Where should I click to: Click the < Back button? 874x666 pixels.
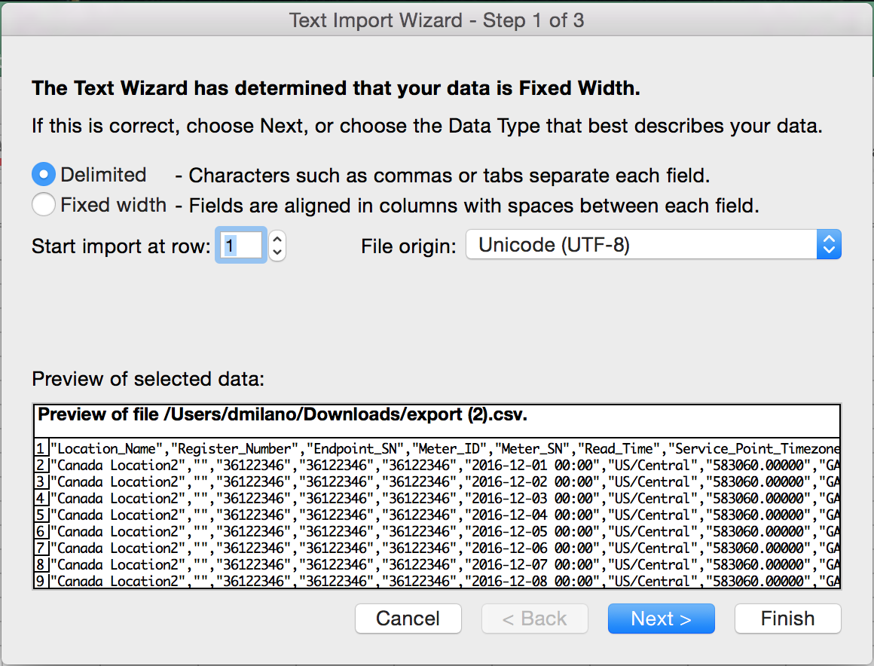(x=534, y=619)
